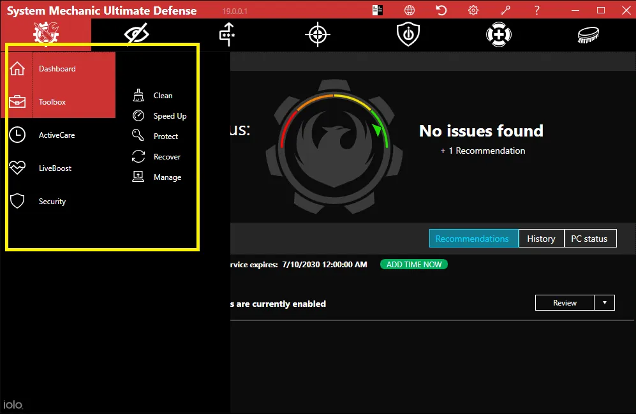Open settings via the gear icon
The height and width of the screenshot is (414, 636).
coord(473,10)
